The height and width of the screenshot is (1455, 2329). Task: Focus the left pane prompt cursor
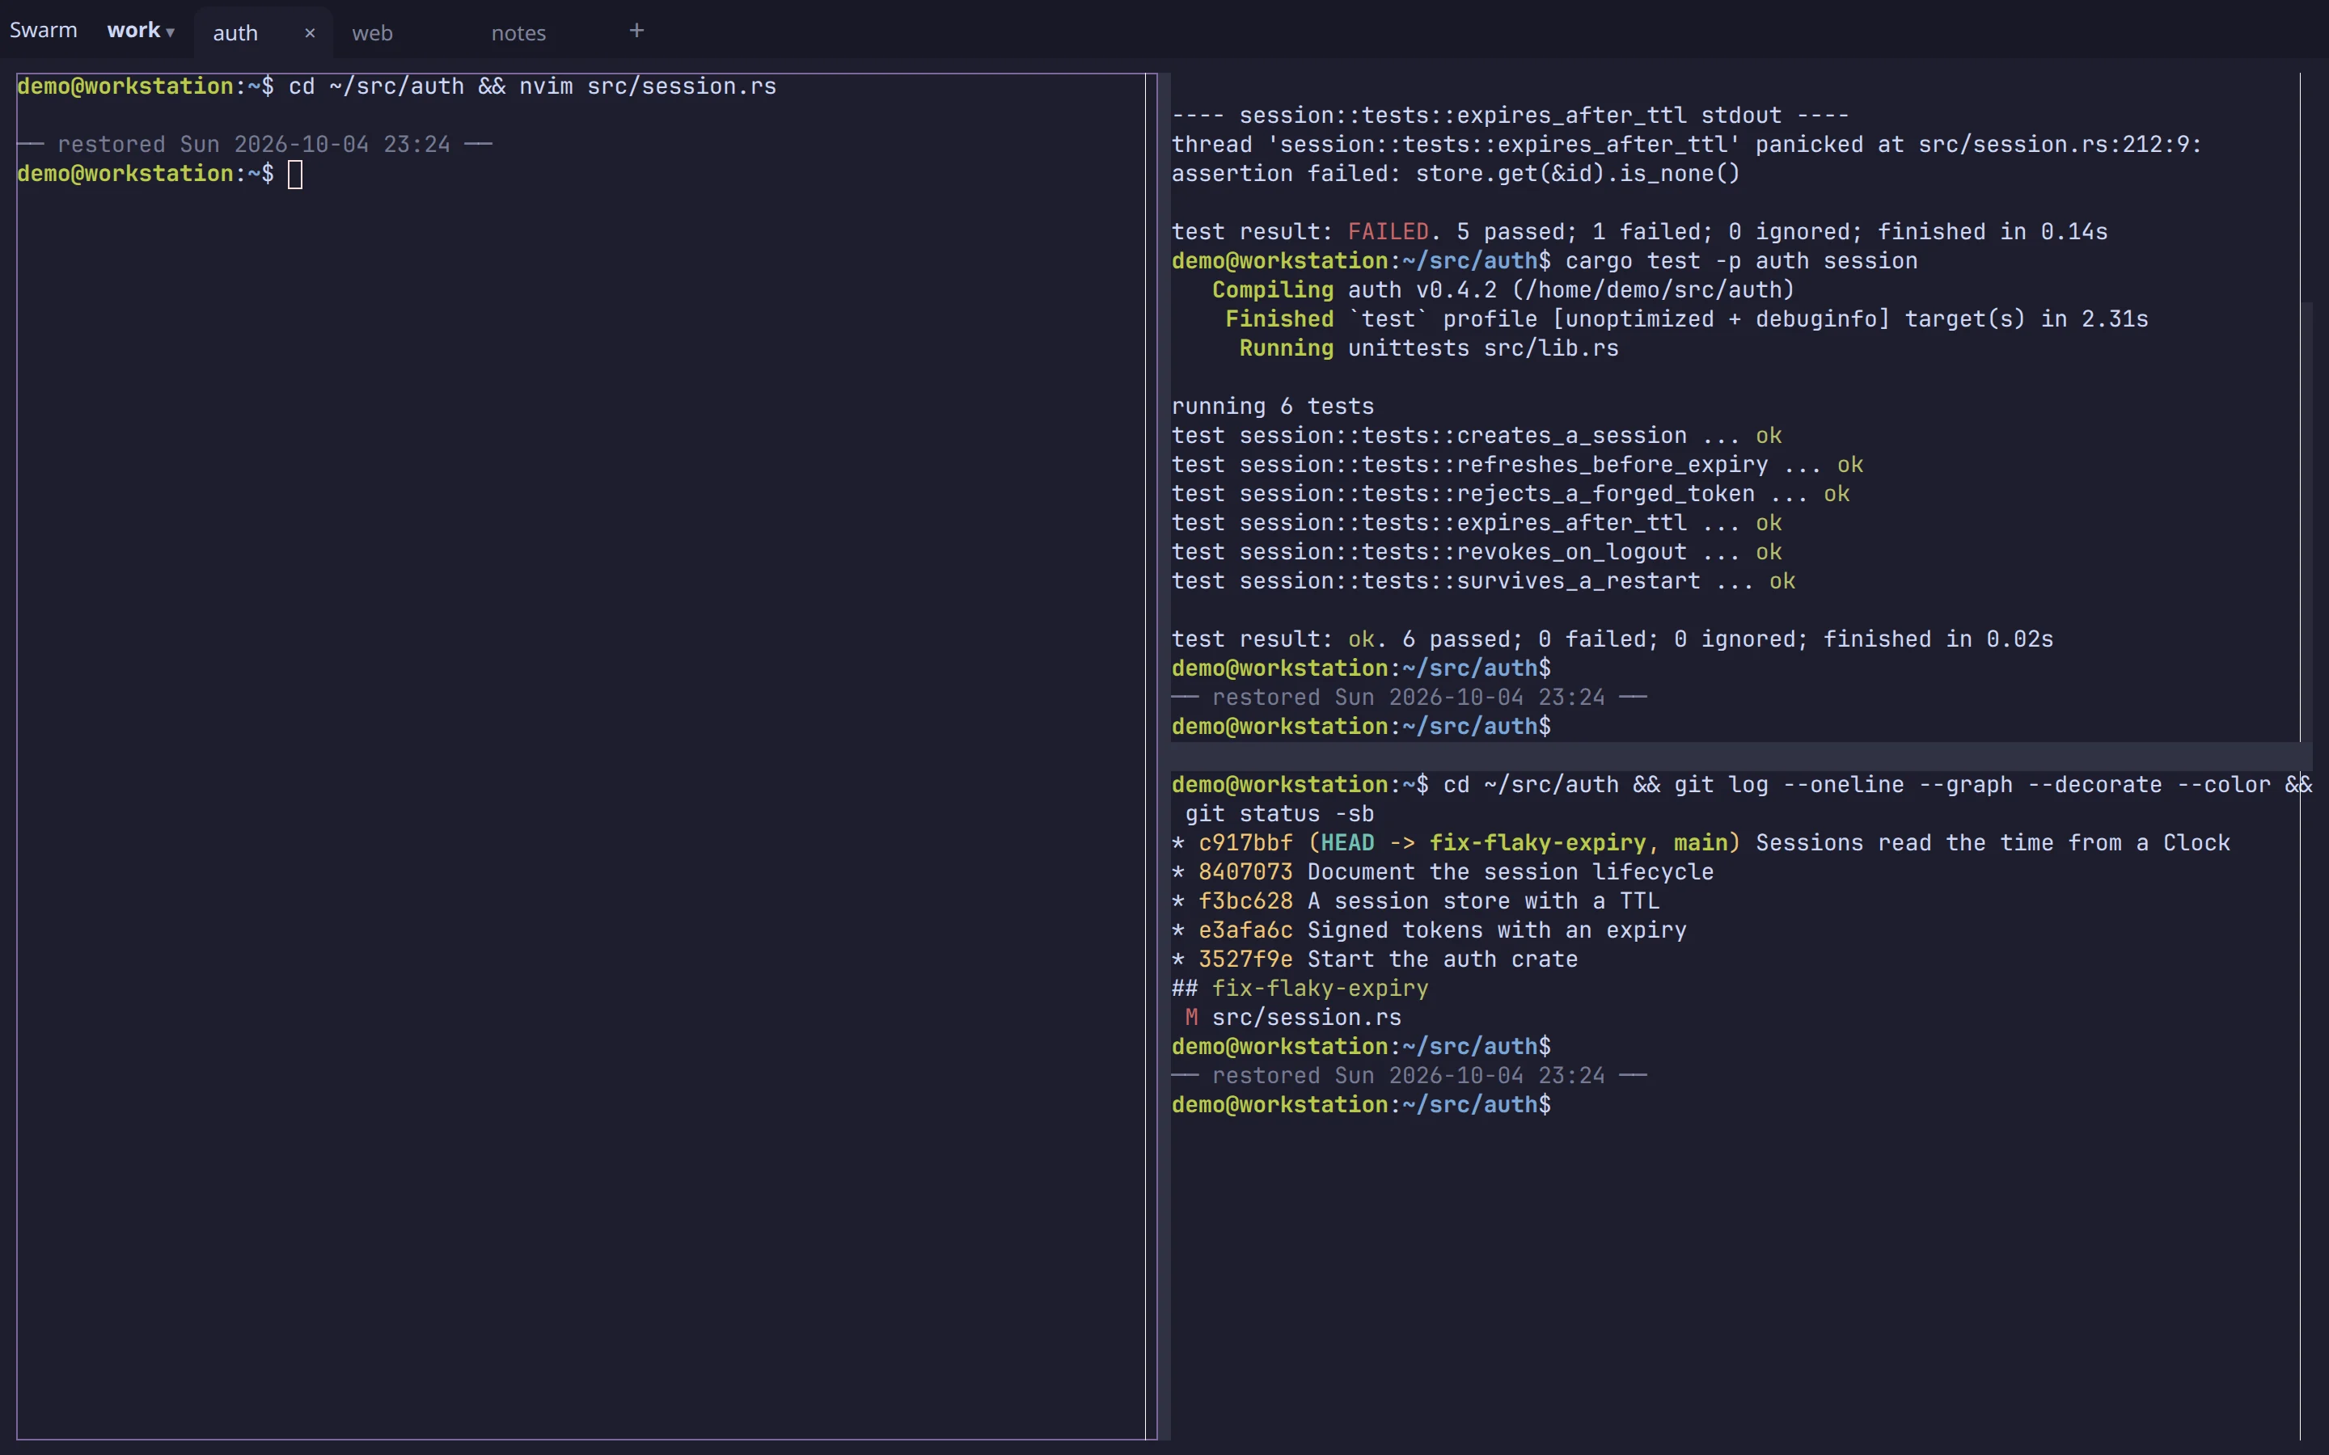point(295,174)
